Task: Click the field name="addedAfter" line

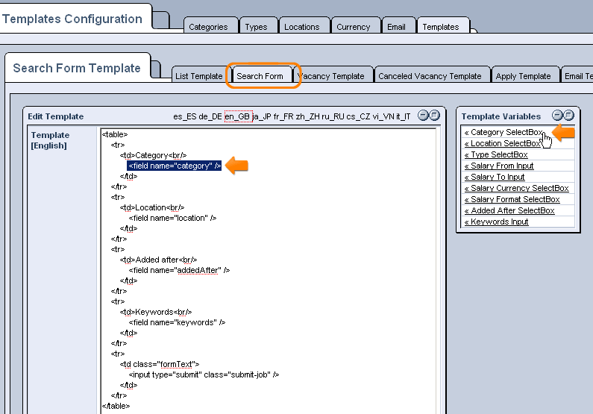Action: point(179,270)
